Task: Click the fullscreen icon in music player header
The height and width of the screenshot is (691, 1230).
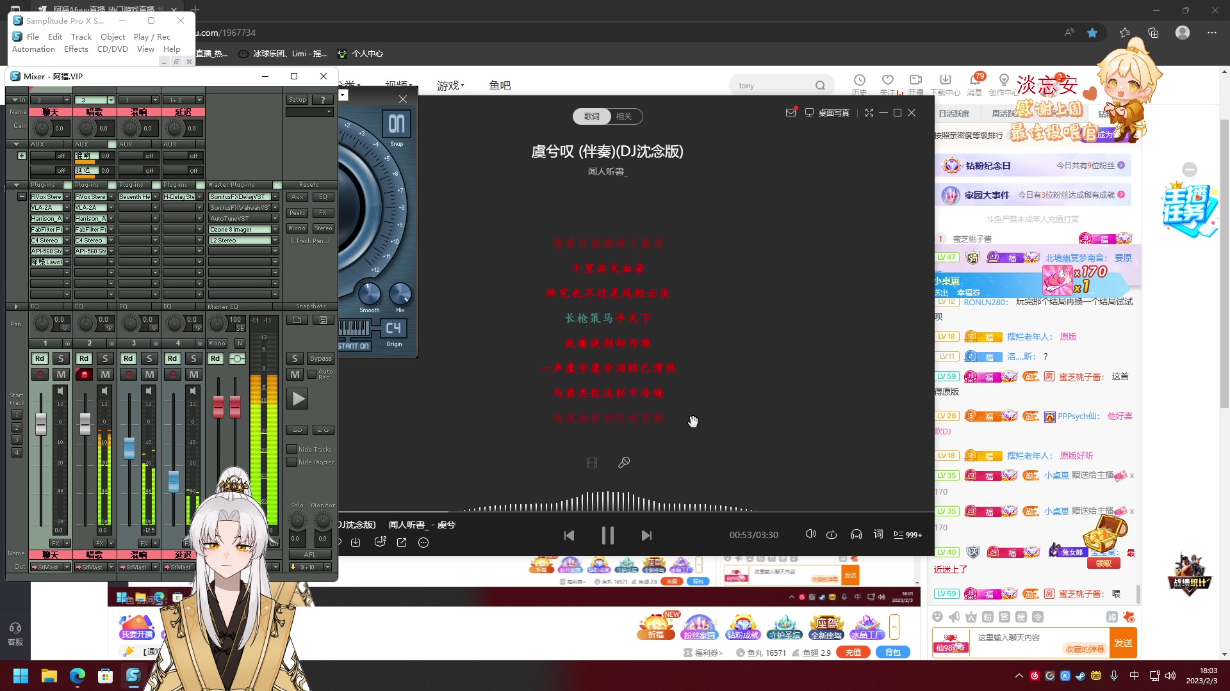Action: click(x=869, y=113)
